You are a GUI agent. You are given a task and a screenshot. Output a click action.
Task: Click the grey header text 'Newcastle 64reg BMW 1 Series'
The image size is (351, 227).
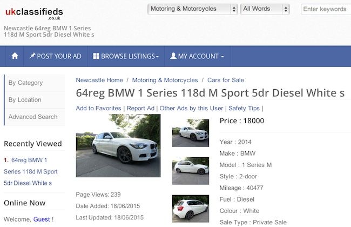47,28
